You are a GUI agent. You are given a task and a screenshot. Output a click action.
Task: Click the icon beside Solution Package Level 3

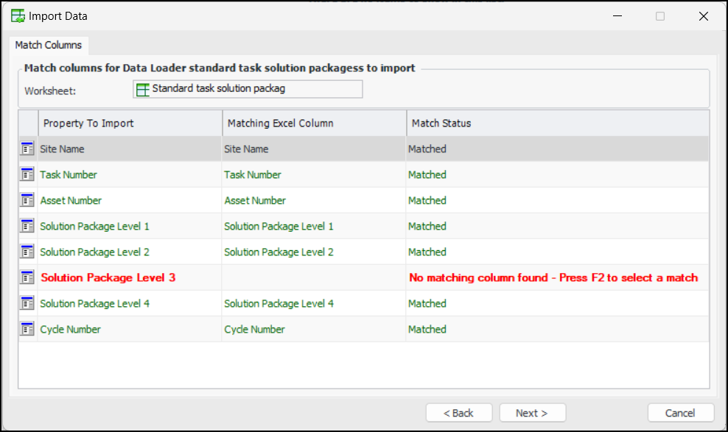coord(27,277)
